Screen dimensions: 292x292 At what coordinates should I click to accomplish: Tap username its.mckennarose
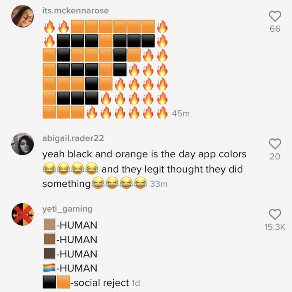click(x=76, y=10)
